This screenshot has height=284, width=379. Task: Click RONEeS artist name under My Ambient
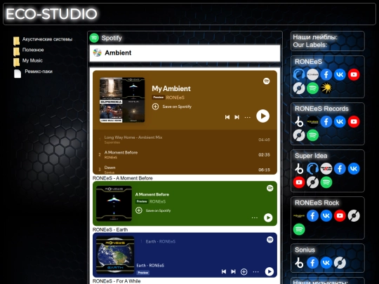pyautogui.click(x=175, y=97)
